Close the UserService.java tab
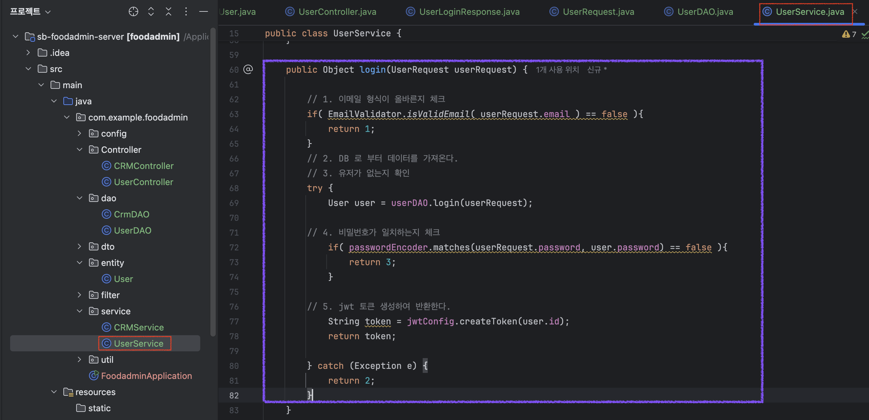Image resolution: width=869 pixels, height=420 pixels. click(855, 12)
